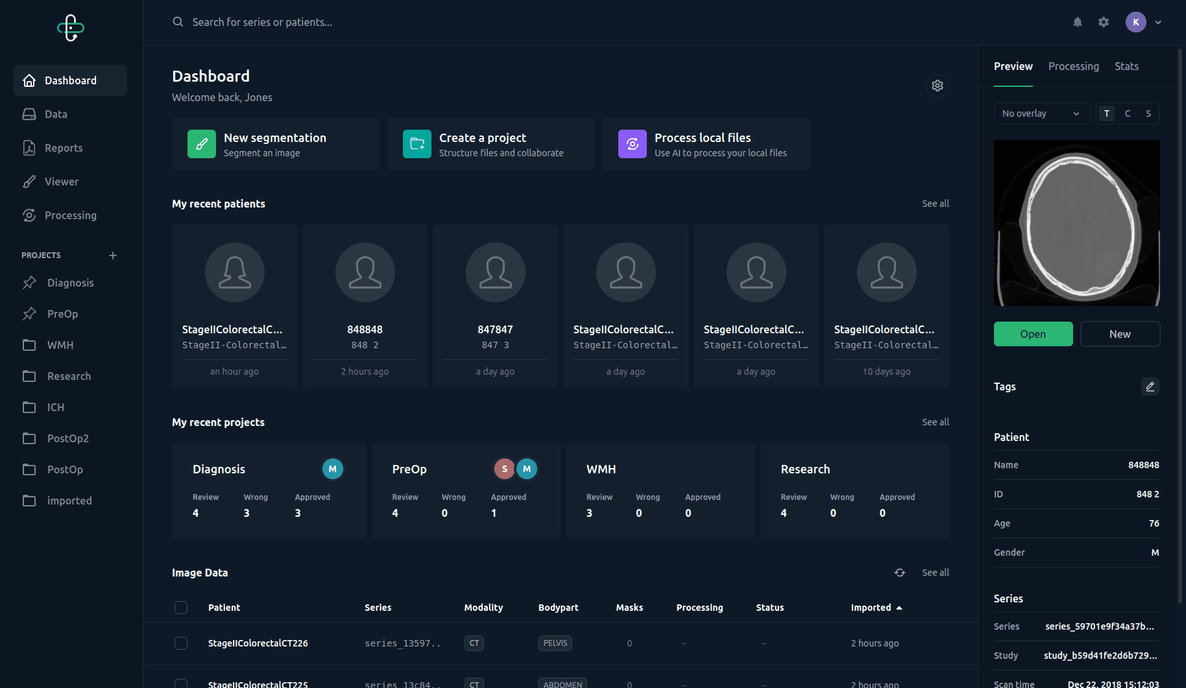Click See all for recent patients
This screenshot has width=1186, height=688.
(x=935, y=204)
